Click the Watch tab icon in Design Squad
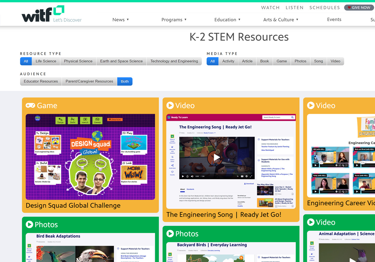The height and width of the screenshot is (262, 375). pyautogui.click(x=85, y=120)
